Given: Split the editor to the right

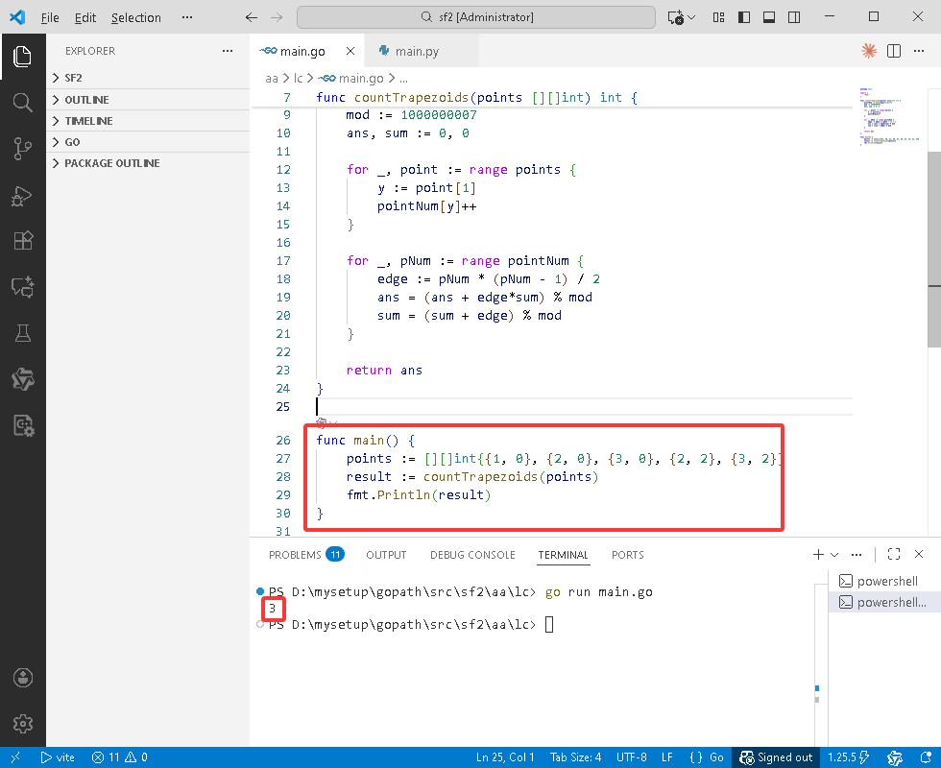Looking at the screenshot, I should pos(894,51).
